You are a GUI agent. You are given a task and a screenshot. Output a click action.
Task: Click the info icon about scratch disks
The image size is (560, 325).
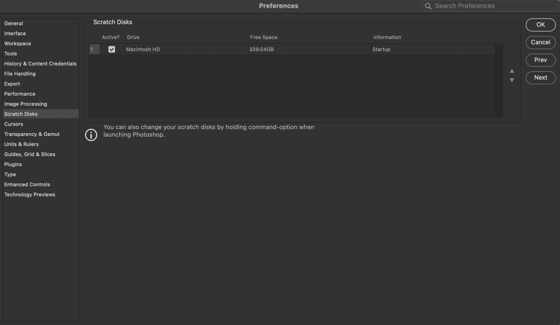tap(91, 135)
